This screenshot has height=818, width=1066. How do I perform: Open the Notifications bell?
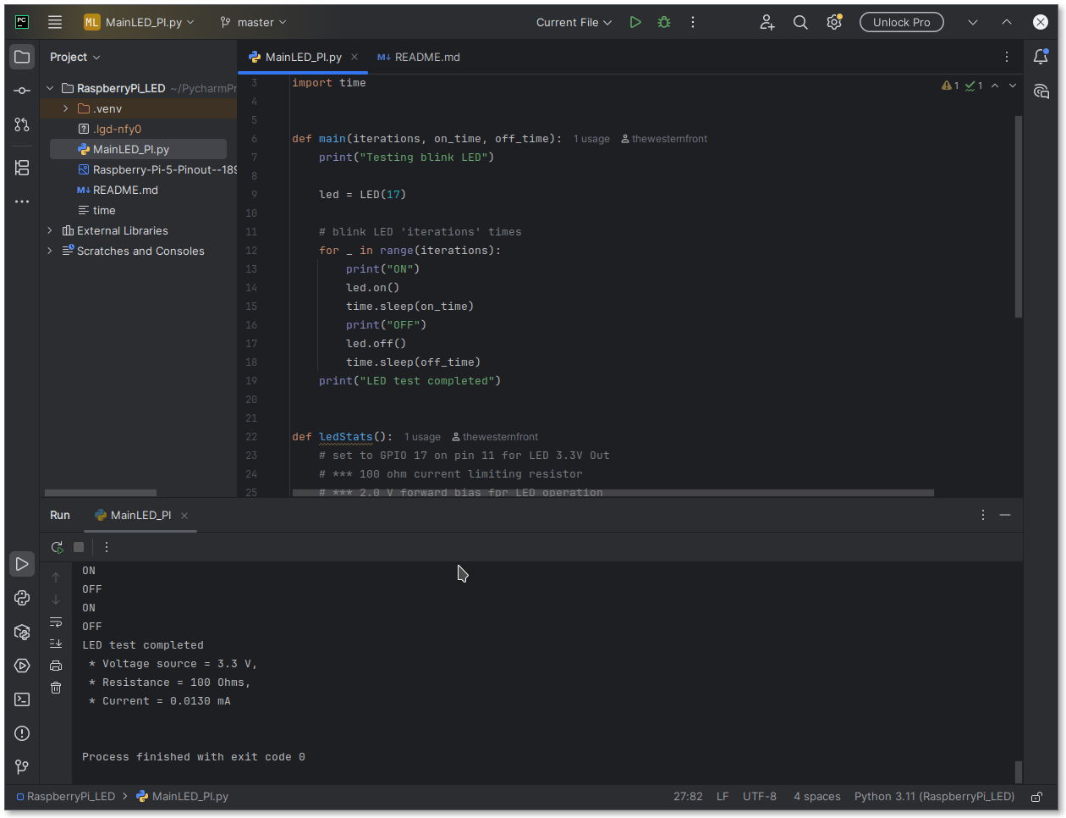[1041, 57]
